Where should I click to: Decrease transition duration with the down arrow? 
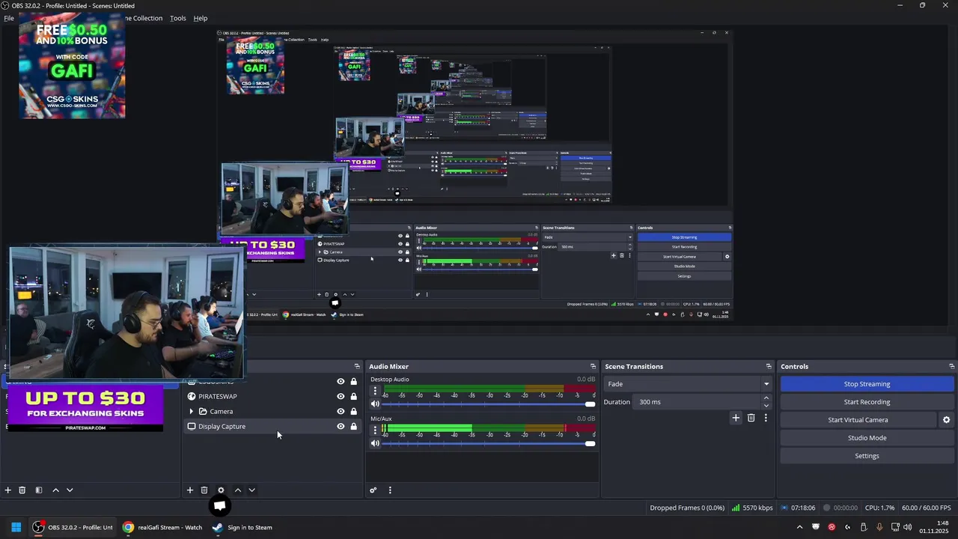766,406
